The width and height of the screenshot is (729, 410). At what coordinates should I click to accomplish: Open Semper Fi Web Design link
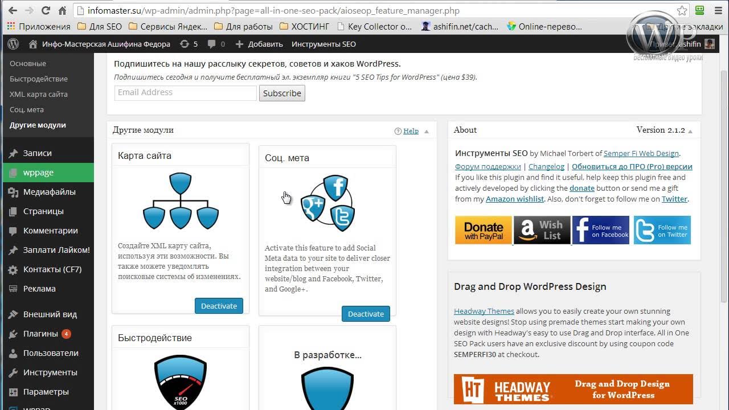(641, 153)
